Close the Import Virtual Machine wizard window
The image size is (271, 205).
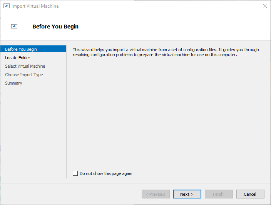pos(264,6)
